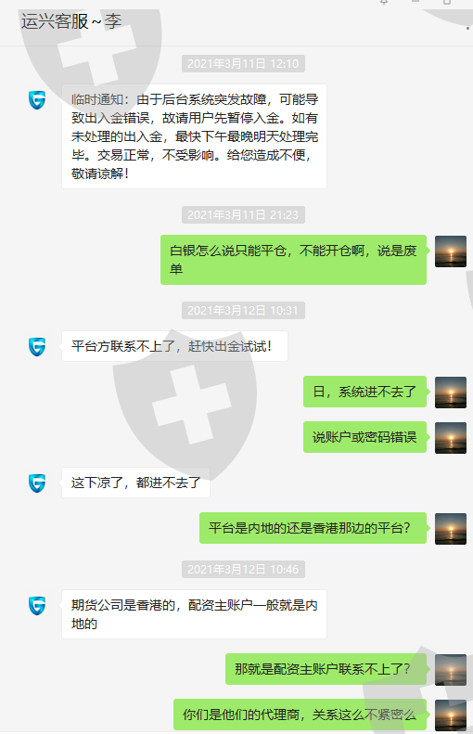The image size is (473, 734).
Task: Click the 2021年3月12日 10:46 timestamp label
Action: 243,569
